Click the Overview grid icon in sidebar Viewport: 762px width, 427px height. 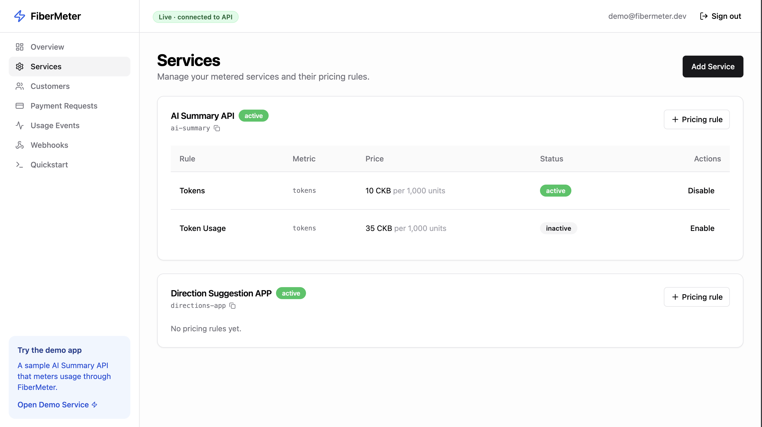tap(20, 47)
